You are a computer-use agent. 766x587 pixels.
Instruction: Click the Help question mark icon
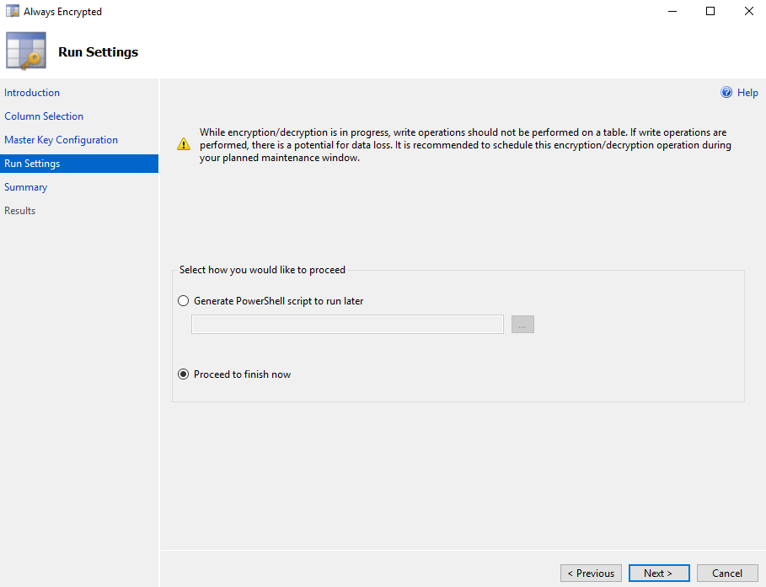(x=726, y=93)
